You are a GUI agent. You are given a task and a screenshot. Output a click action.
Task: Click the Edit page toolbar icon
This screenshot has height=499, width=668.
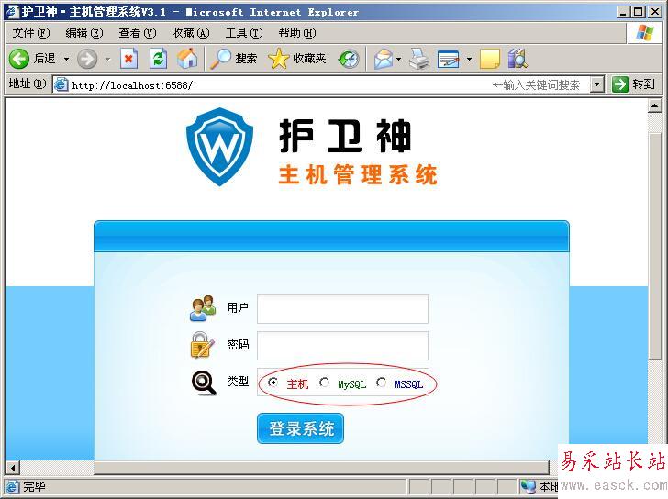[449, 59]
